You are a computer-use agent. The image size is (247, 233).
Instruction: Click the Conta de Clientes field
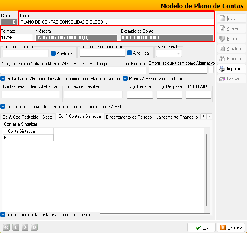25,53
